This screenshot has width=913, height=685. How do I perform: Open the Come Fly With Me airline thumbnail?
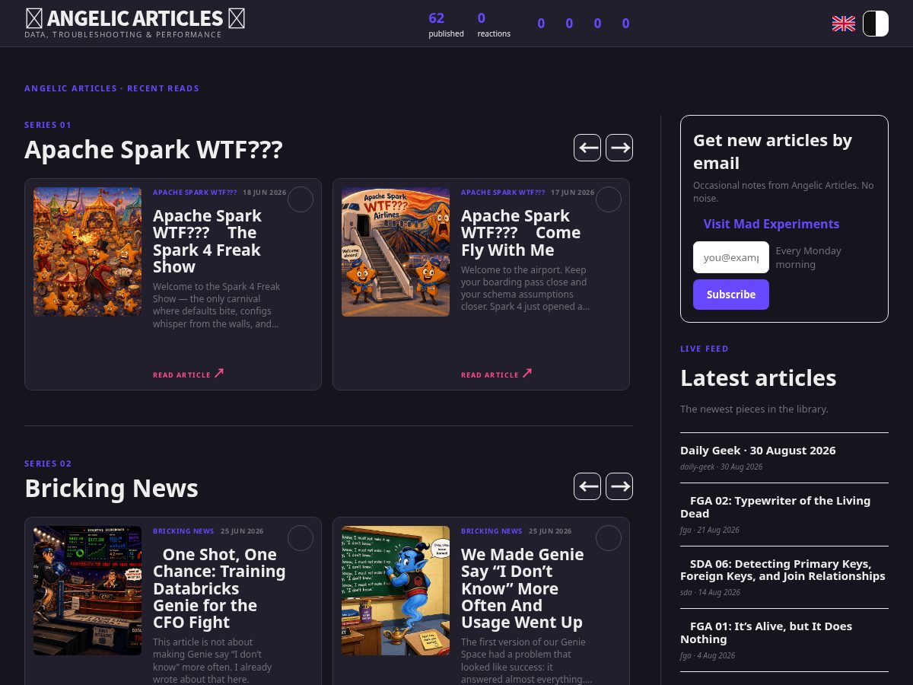(396, 252)
